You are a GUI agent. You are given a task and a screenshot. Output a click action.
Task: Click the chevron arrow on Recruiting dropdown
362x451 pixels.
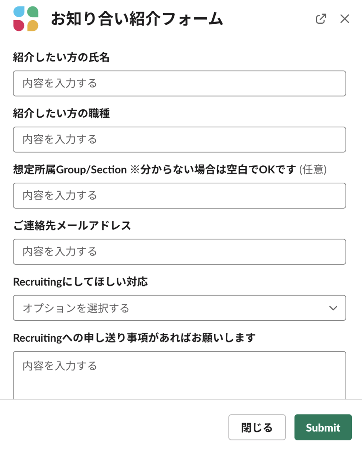[333, 308]
